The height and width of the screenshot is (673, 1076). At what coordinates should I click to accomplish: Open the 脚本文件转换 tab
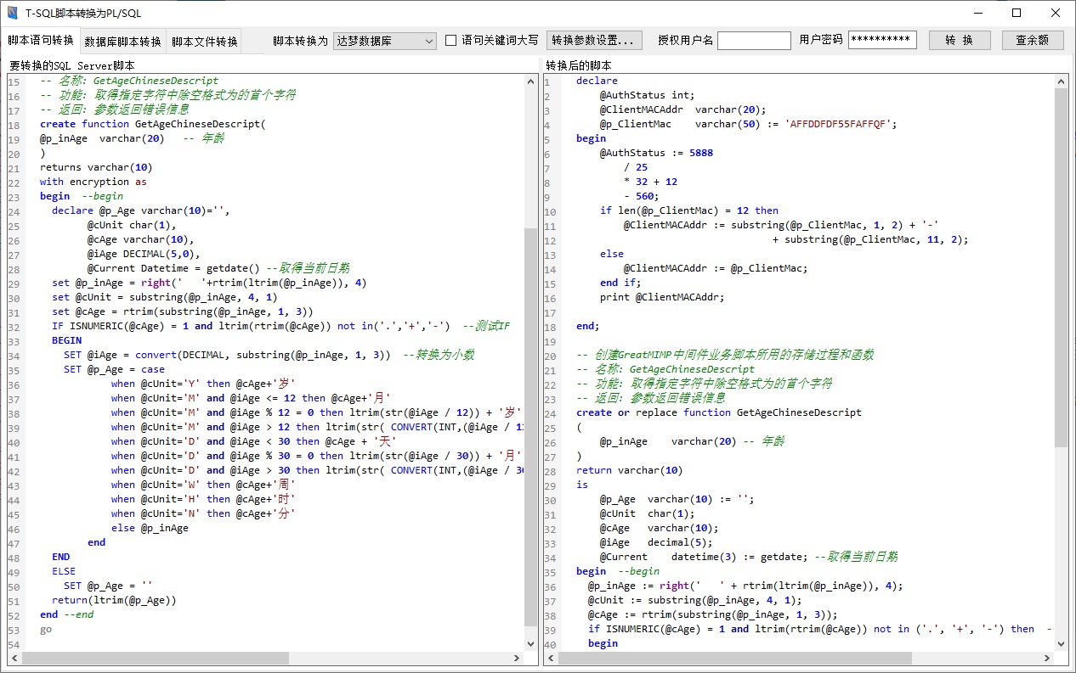[204, 42]
